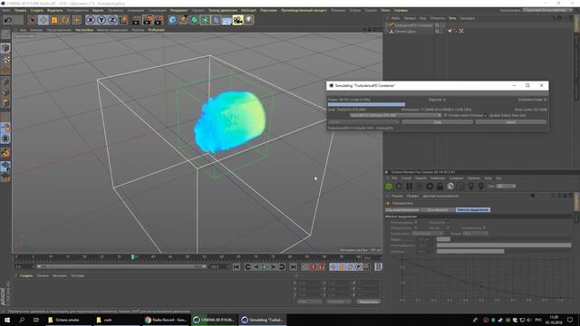
Task: Click the Octane focus picker pin icon
Action: [471, 187]
